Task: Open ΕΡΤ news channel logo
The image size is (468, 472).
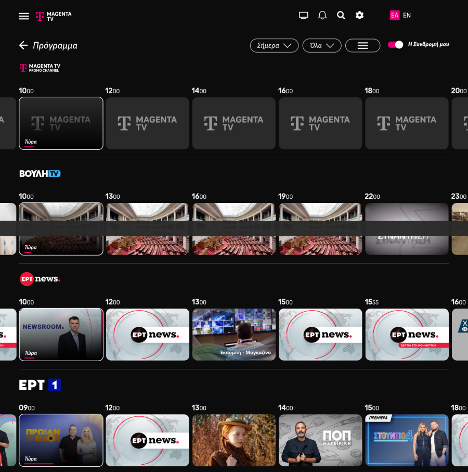Action: tap(40, 279)
